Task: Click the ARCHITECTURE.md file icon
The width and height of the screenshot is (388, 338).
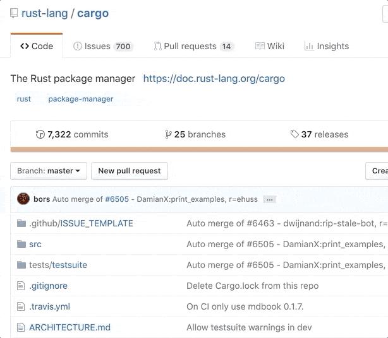Action: tap(20, 327)
